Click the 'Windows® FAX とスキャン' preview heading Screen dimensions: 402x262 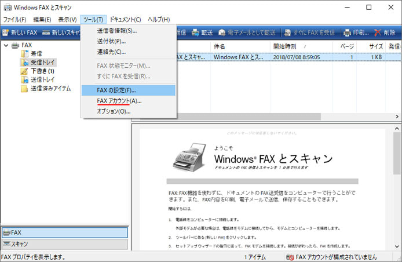pos(273,159)
